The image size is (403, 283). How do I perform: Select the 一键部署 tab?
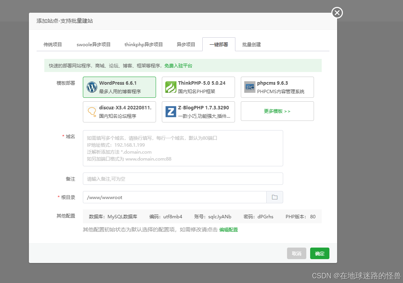tap(219, 44)
